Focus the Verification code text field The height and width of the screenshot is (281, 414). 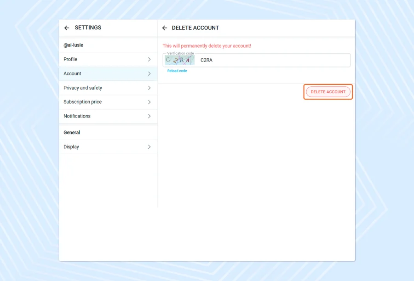[x=271, y=60]
